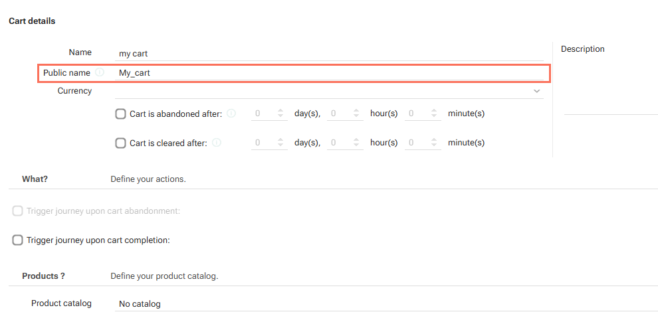Enable the Cart is abandoned after checkbox

tap(120, 114)
